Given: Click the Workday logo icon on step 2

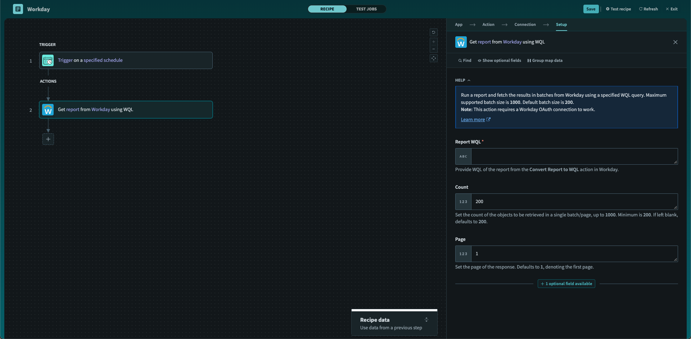Looking at the screenshot, I should click(48, 110).
